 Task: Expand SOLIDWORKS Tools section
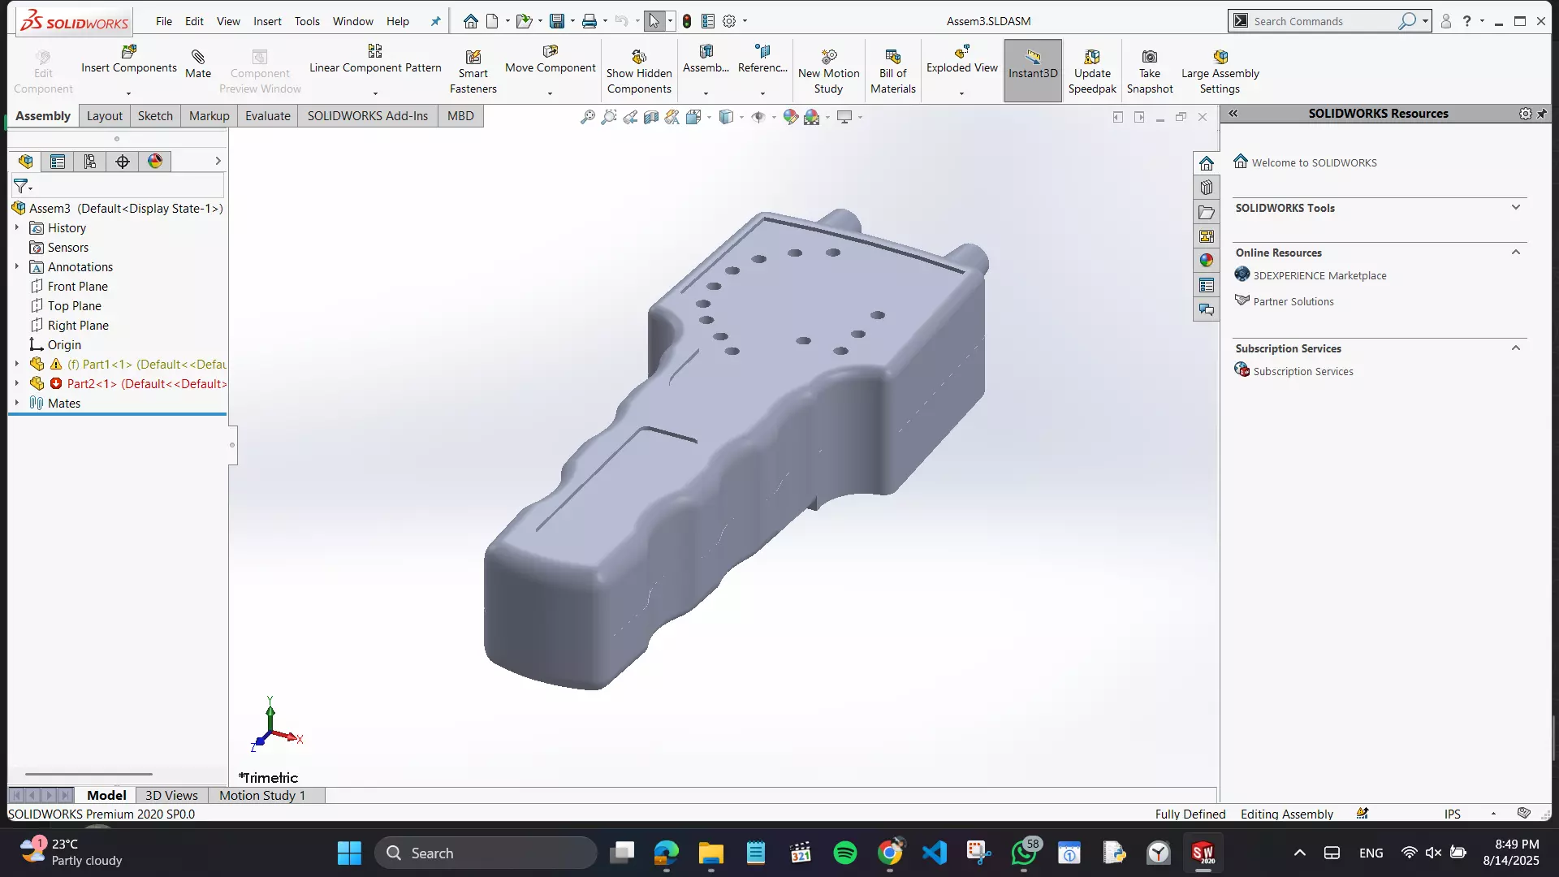[x=1515, y=208]
